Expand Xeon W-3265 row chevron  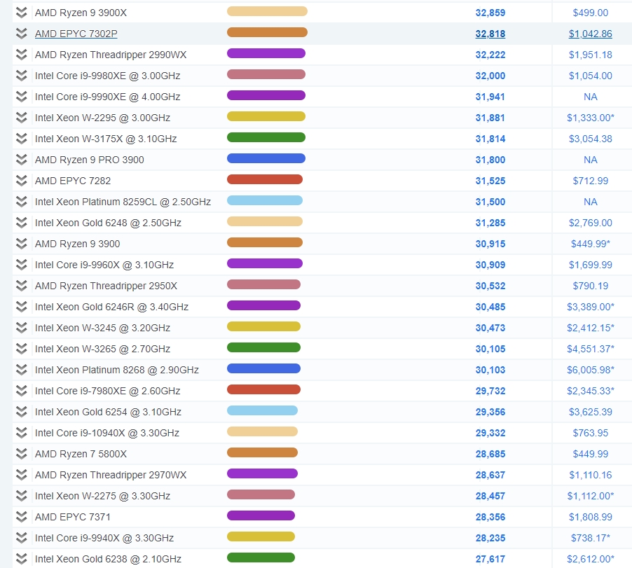tap(21, 349)
